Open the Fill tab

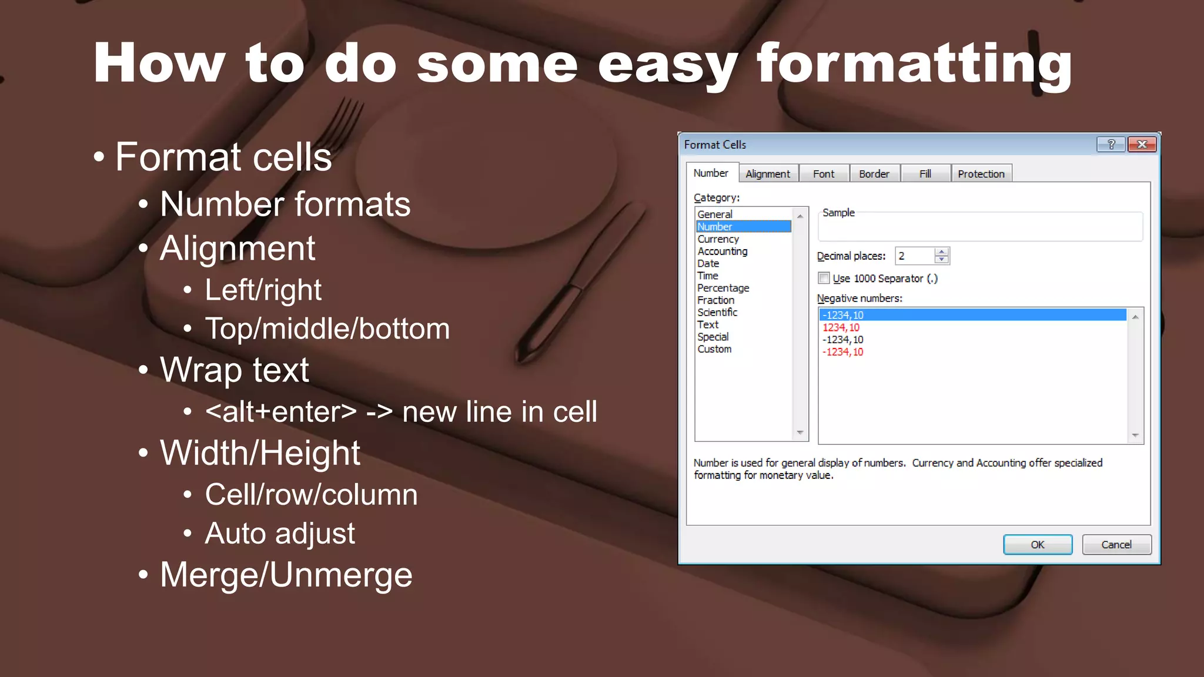925,174
